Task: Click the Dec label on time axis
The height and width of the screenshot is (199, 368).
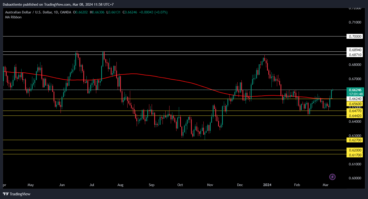Action: pos(240,185)
